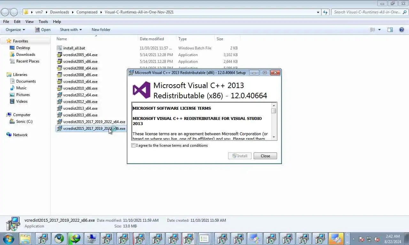Create a New folder
The height and width of the screenshot is (245, 409).
pos(101,30)
